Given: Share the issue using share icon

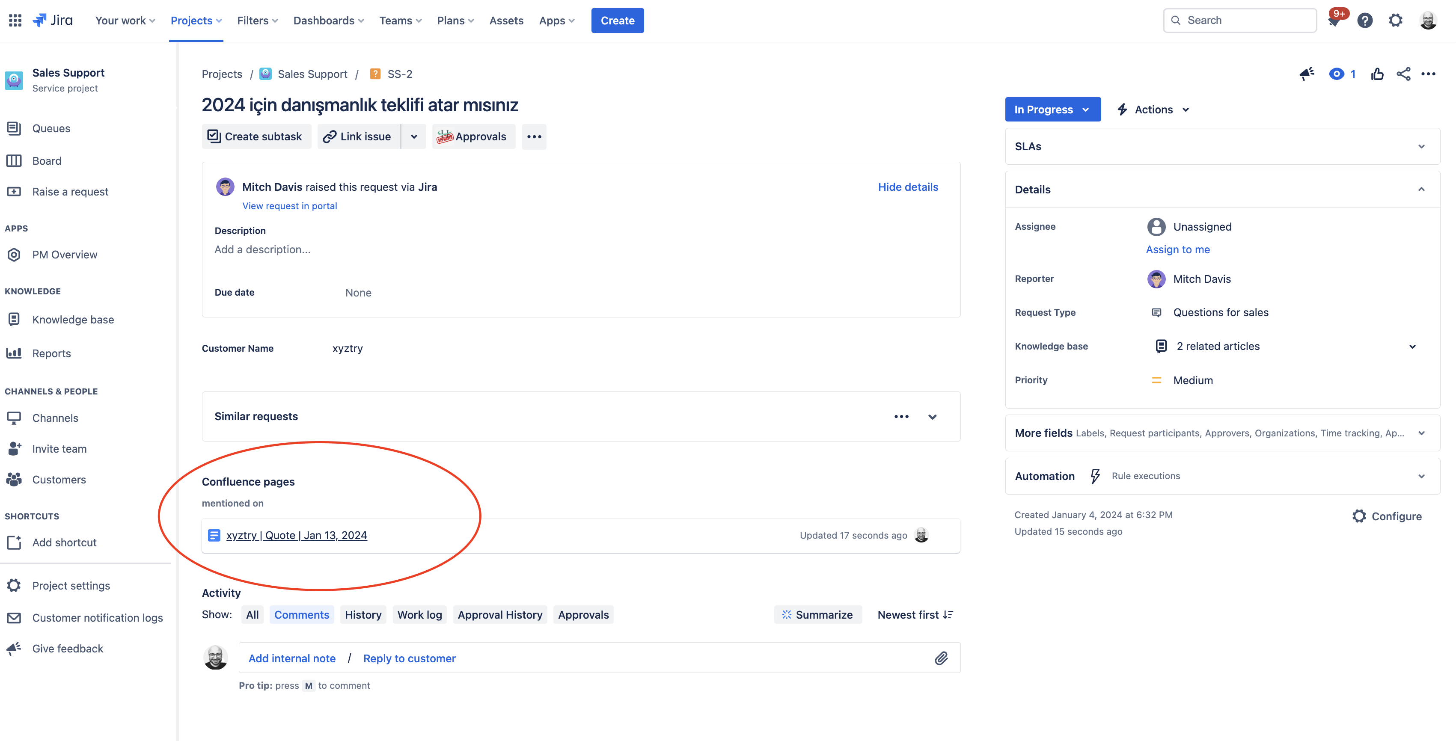Looking at the screenshot, I should click(x=1403, y=74).
